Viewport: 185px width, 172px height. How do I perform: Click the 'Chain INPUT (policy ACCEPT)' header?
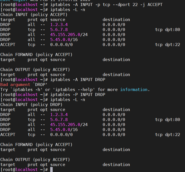coord(34,14)
